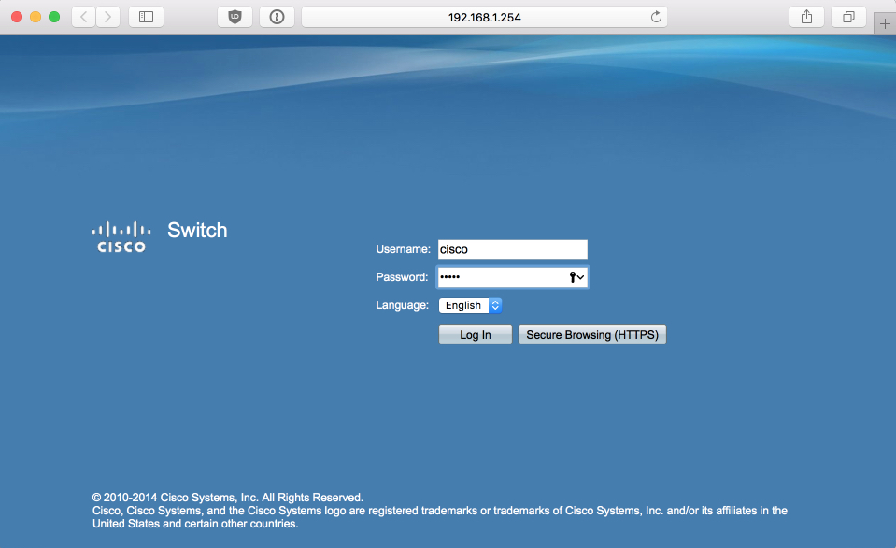
Task: Show the Safari sidebar
Action: coord(147,17)
